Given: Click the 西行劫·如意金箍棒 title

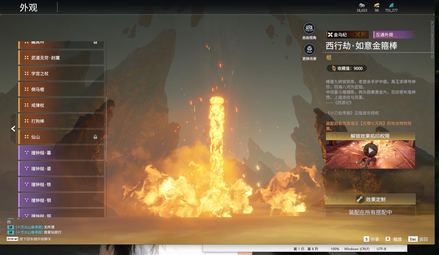Looking at the screenshot, I should pyautogui.click(x=361, y=46).
